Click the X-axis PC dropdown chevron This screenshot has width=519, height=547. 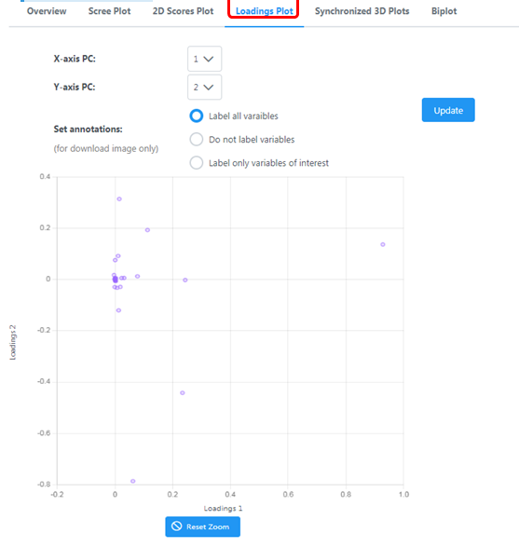[x=209, y=59]
